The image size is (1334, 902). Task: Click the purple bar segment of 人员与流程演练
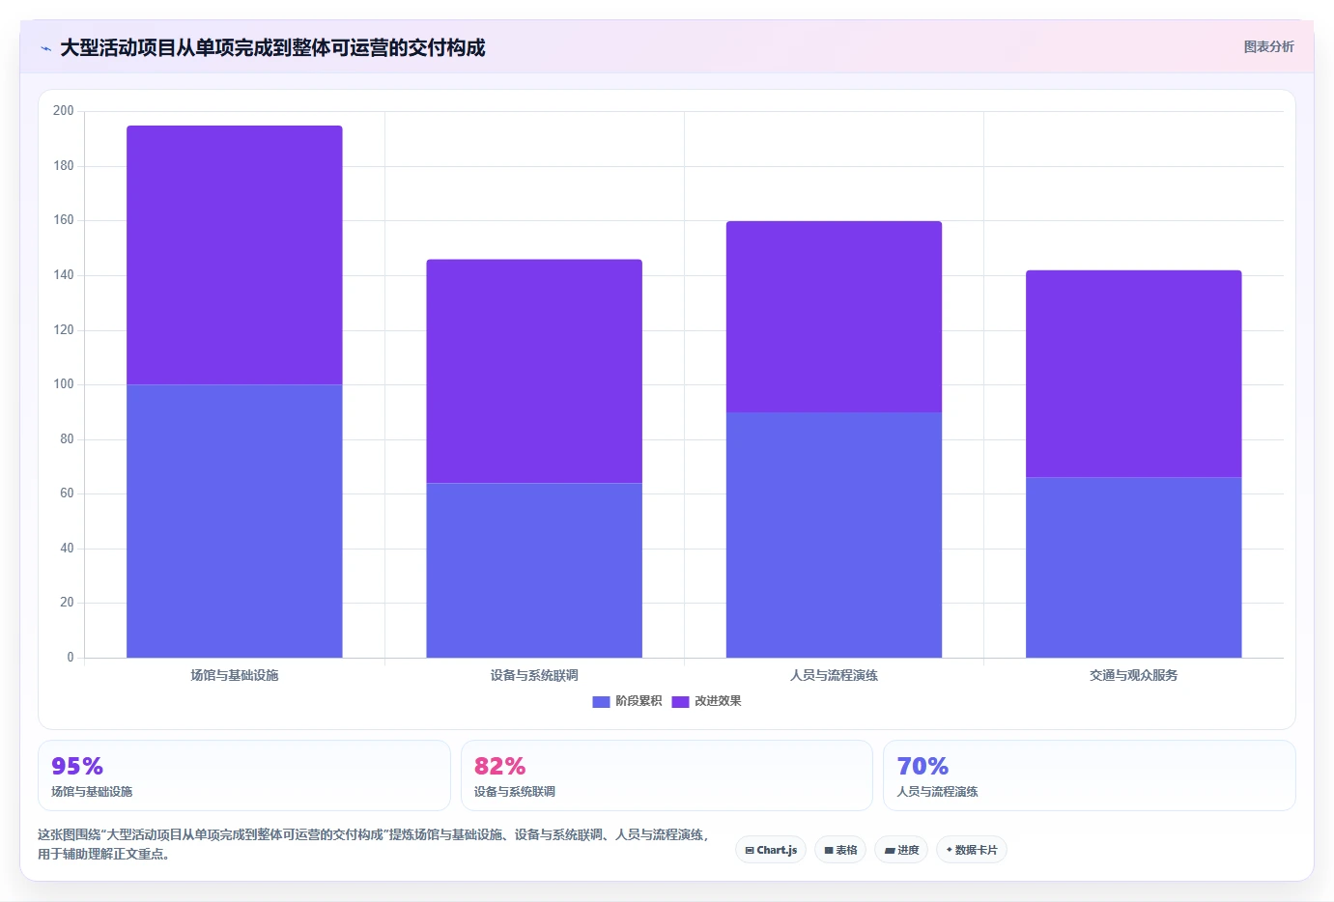click(834, 317)
